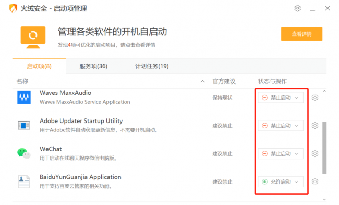Open the 允许启动 dropdown for BaiduYunGuanjia
This screenshot has height=205, width=339.
(281, 182)
